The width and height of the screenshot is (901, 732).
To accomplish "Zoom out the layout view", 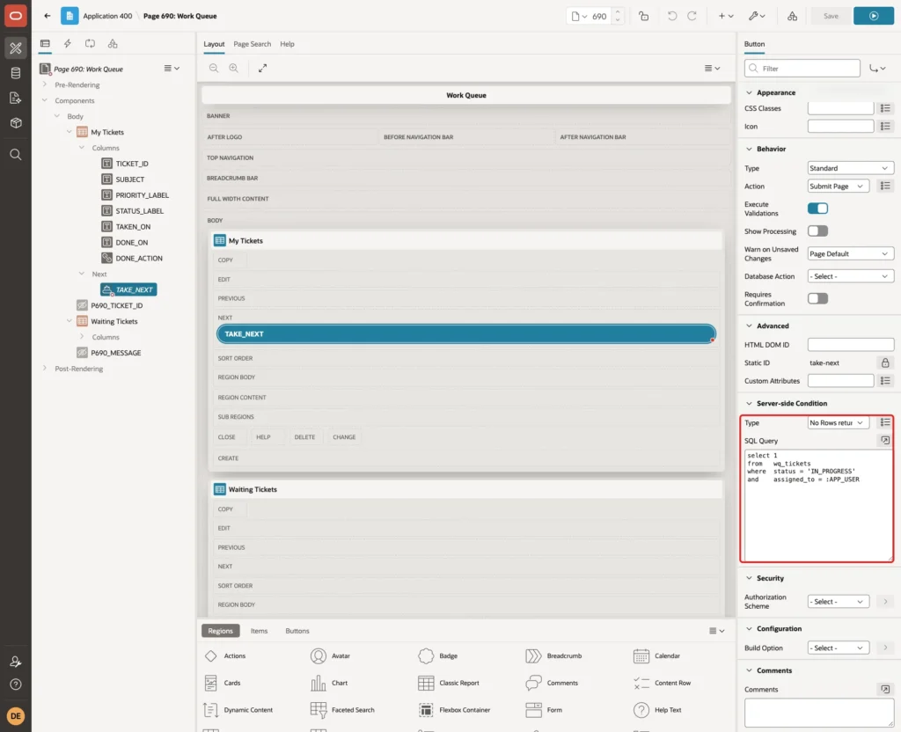I will [x=214, y=68].
